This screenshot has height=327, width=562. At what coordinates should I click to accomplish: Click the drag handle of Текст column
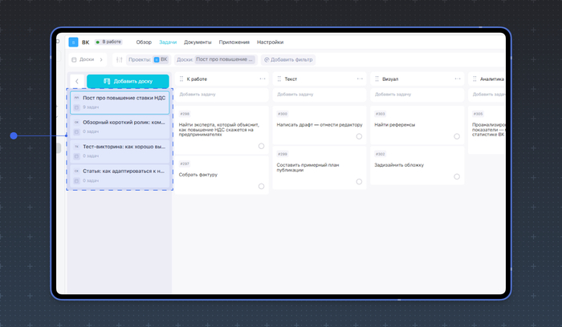279,79
